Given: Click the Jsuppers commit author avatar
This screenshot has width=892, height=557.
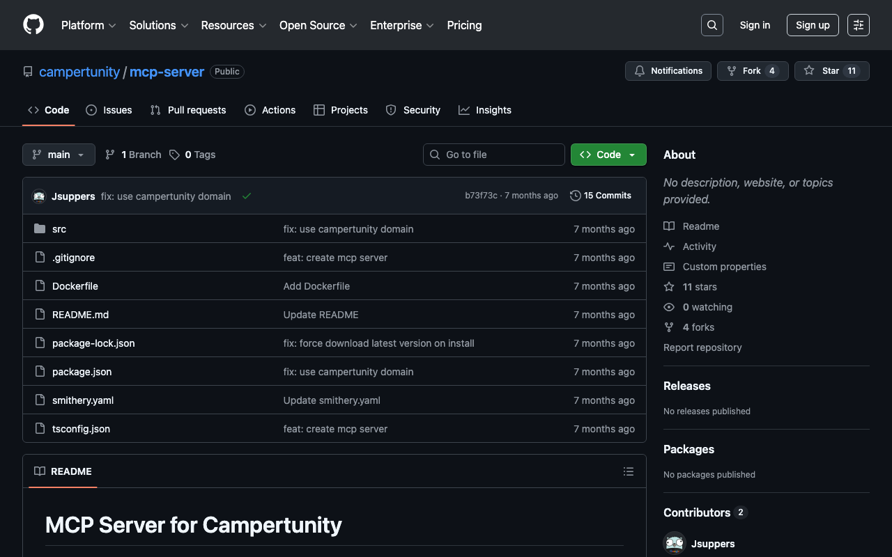Looking at the screenshot, I should pos(39,196).
